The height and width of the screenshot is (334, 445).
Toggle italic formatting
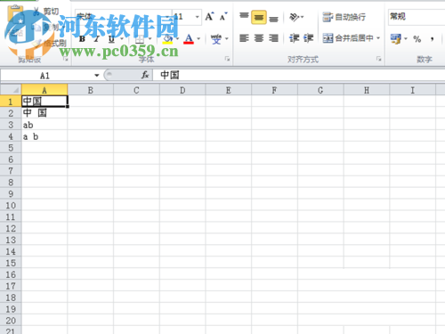pyautogui.click(x=96, y=39)
